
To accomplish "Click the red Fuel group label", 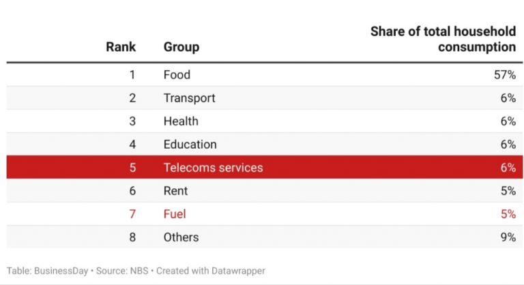I will coord(174,214).
